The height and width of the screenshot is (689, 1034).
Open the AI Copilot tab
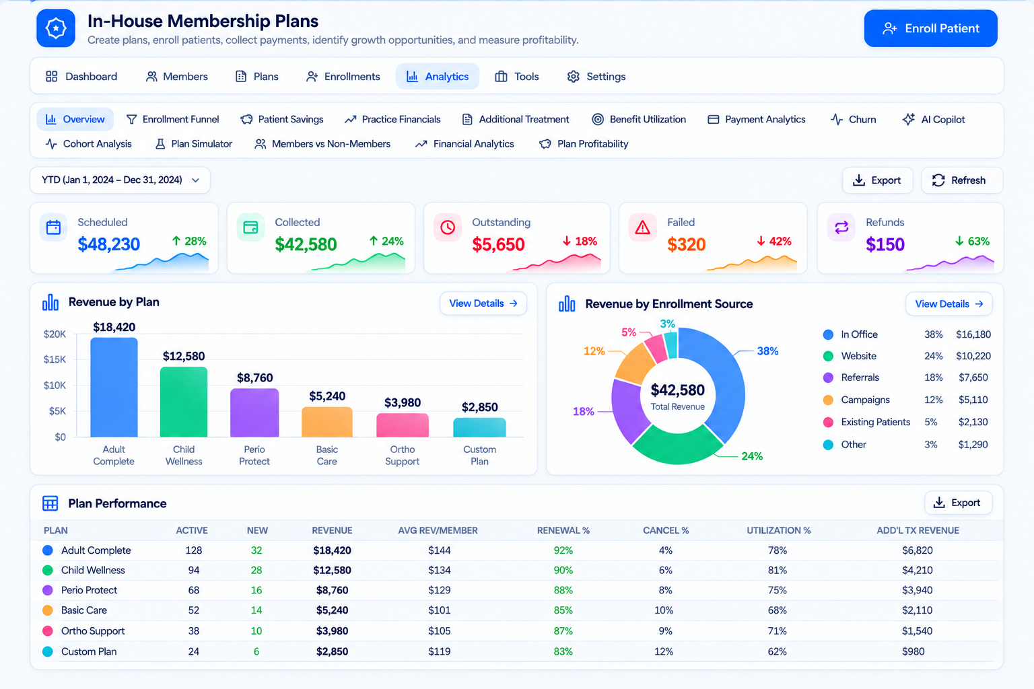[934, 119]
